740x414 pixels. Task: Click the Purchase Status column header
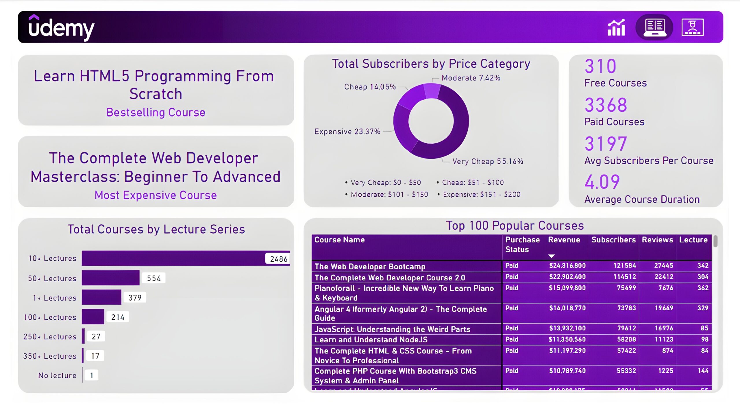point(522,244)
